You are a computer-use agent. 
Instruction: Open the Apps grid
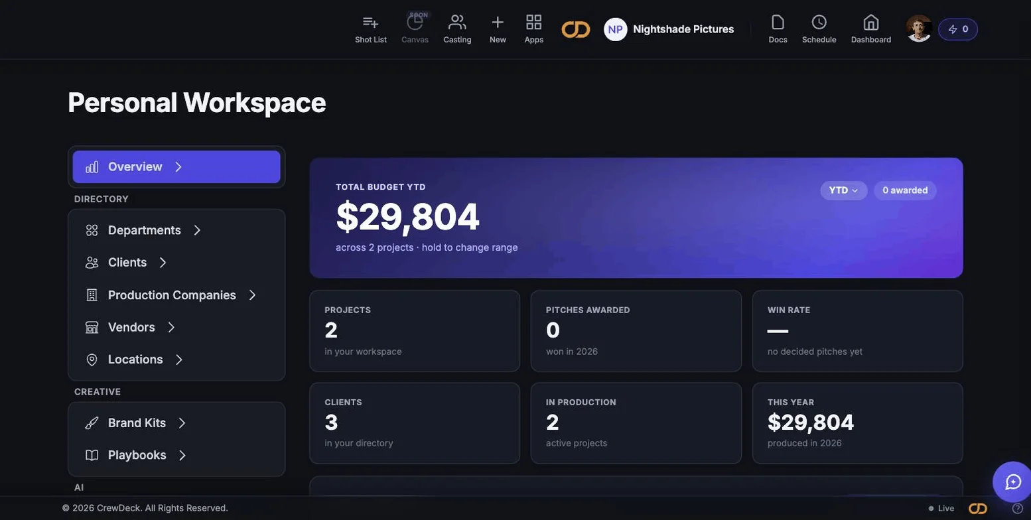(x=534, y=29)
